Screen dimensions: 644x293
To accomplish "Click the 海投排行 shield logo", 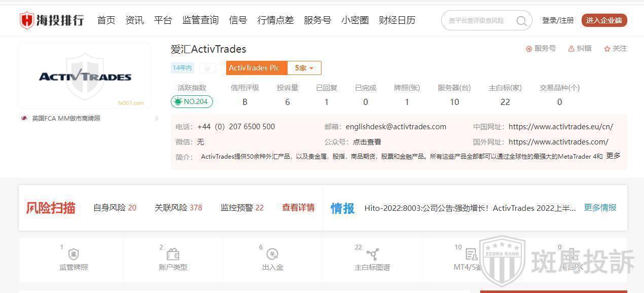I will tap(27, 20).
